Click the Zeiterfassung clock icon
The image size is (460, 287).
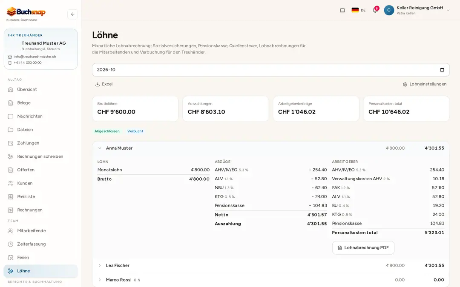[x=11, y=244]
